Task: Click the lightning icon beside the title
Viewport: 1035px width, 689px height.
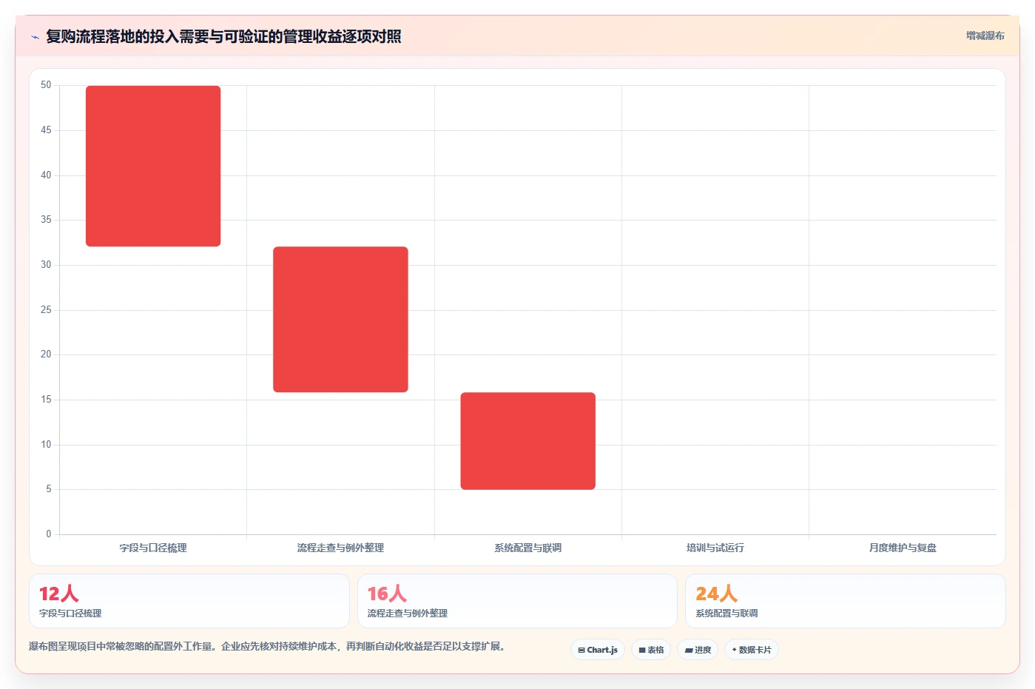Action: click(x=35, y=37)
